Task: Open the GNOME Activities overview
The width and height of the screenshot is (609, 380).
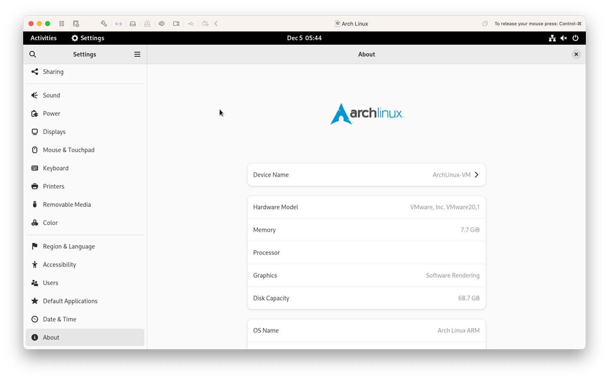Action: pos(43,38)
